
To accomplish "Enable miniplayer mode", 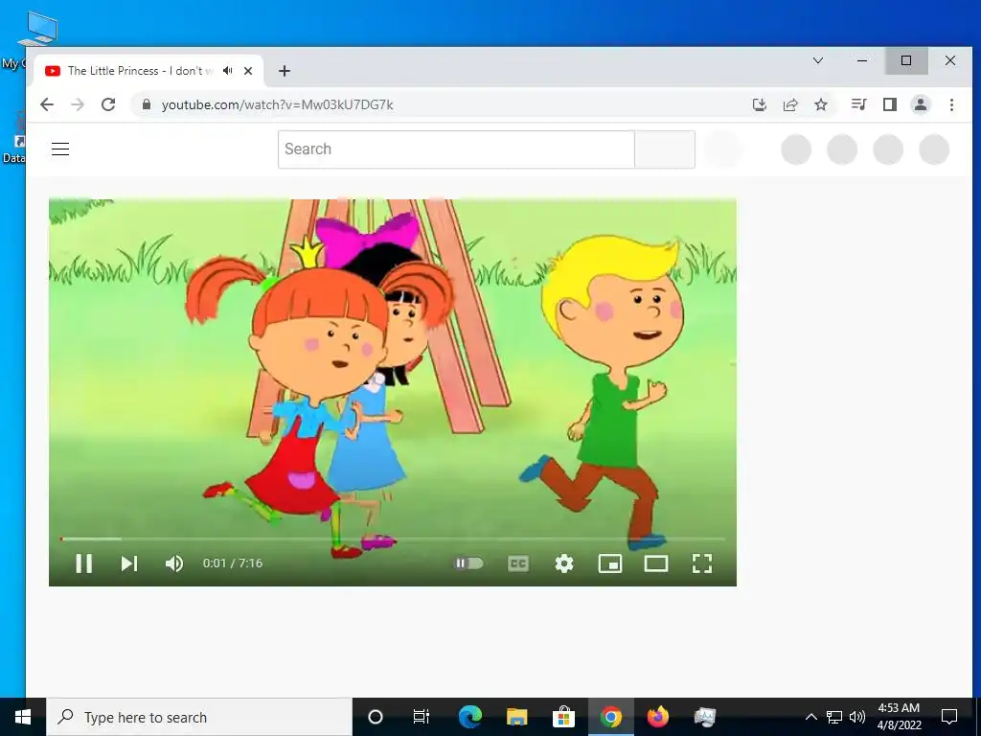I will pos(610,563).
